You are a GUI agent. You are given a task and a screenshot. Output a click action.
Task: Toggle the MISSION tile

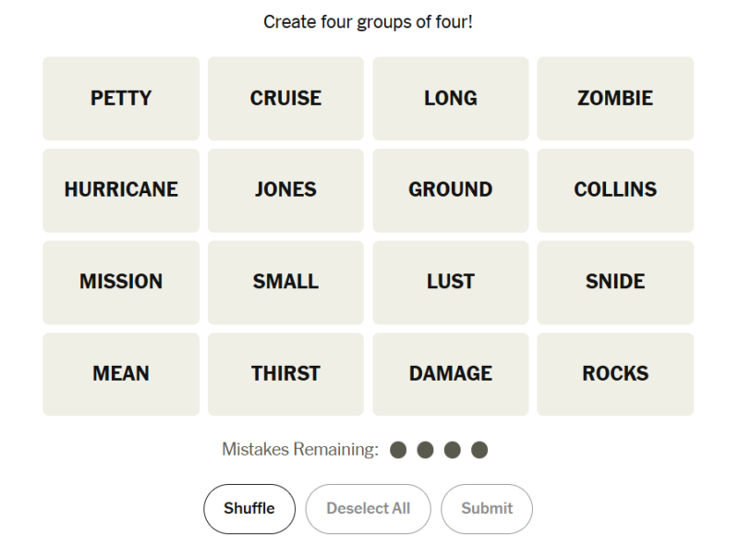coord(121,282)
